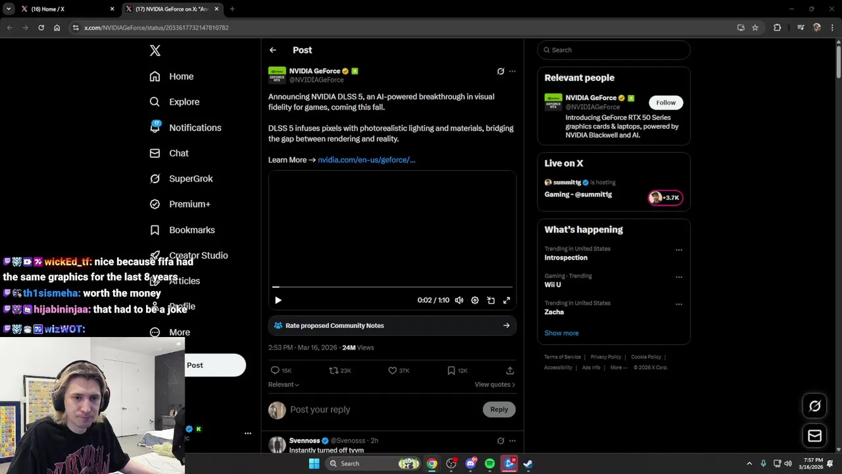Join summit1g live space

tap(666, 197)
